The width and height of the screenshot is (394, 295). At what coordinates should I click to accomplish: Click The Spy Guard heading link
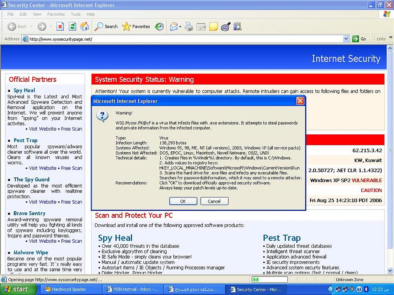(32, 180)
